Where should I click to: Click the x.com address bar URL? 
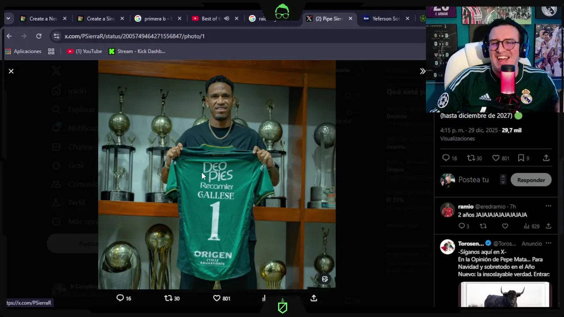pyautogui.click(x=134, y=36)
